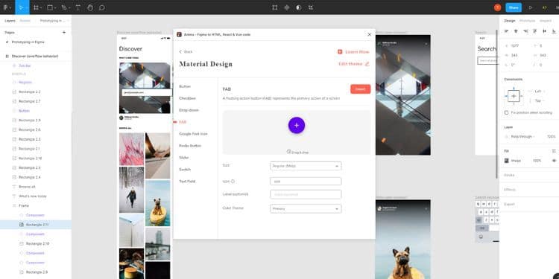This screenshot has width=559, height=279.
Task: Open the Design tab
Action: point(510,21)
